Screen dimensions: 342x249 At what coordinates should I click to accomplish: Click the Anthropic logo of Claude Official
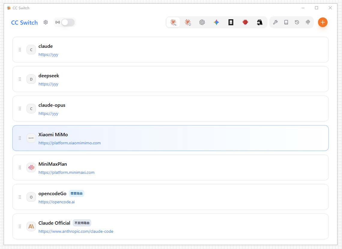click(31, 226)
